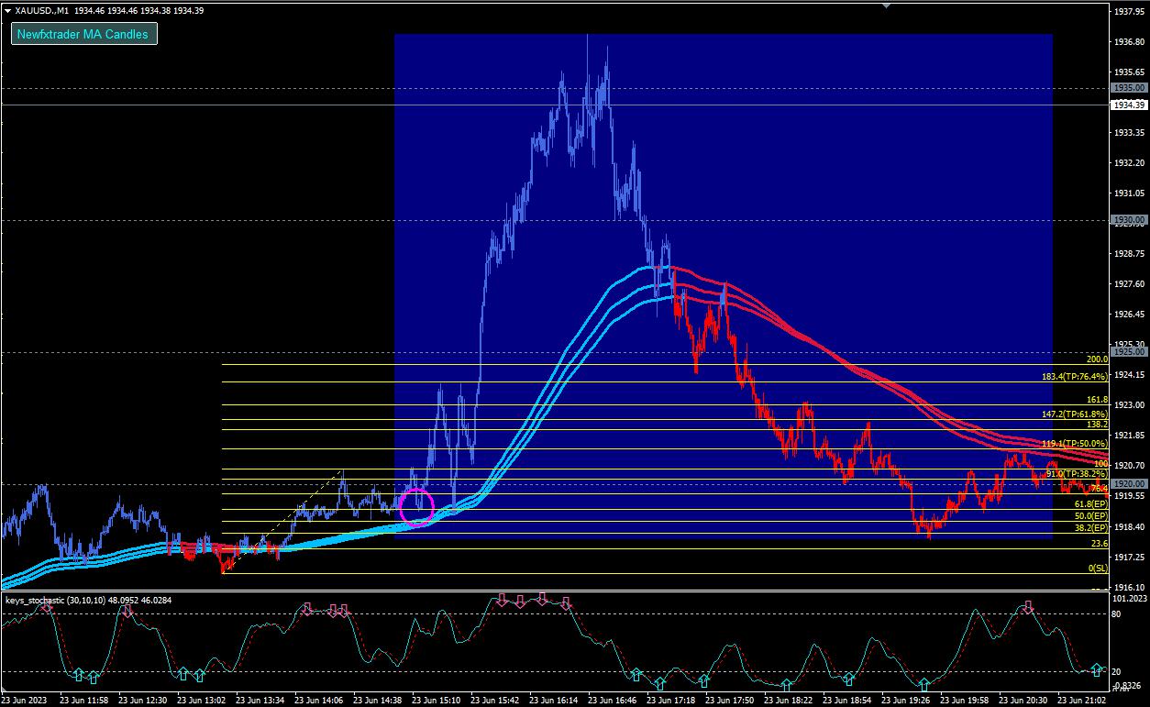Select the 119.1(TP:50.0%) Fibonacci label

tap(1075, 444)
